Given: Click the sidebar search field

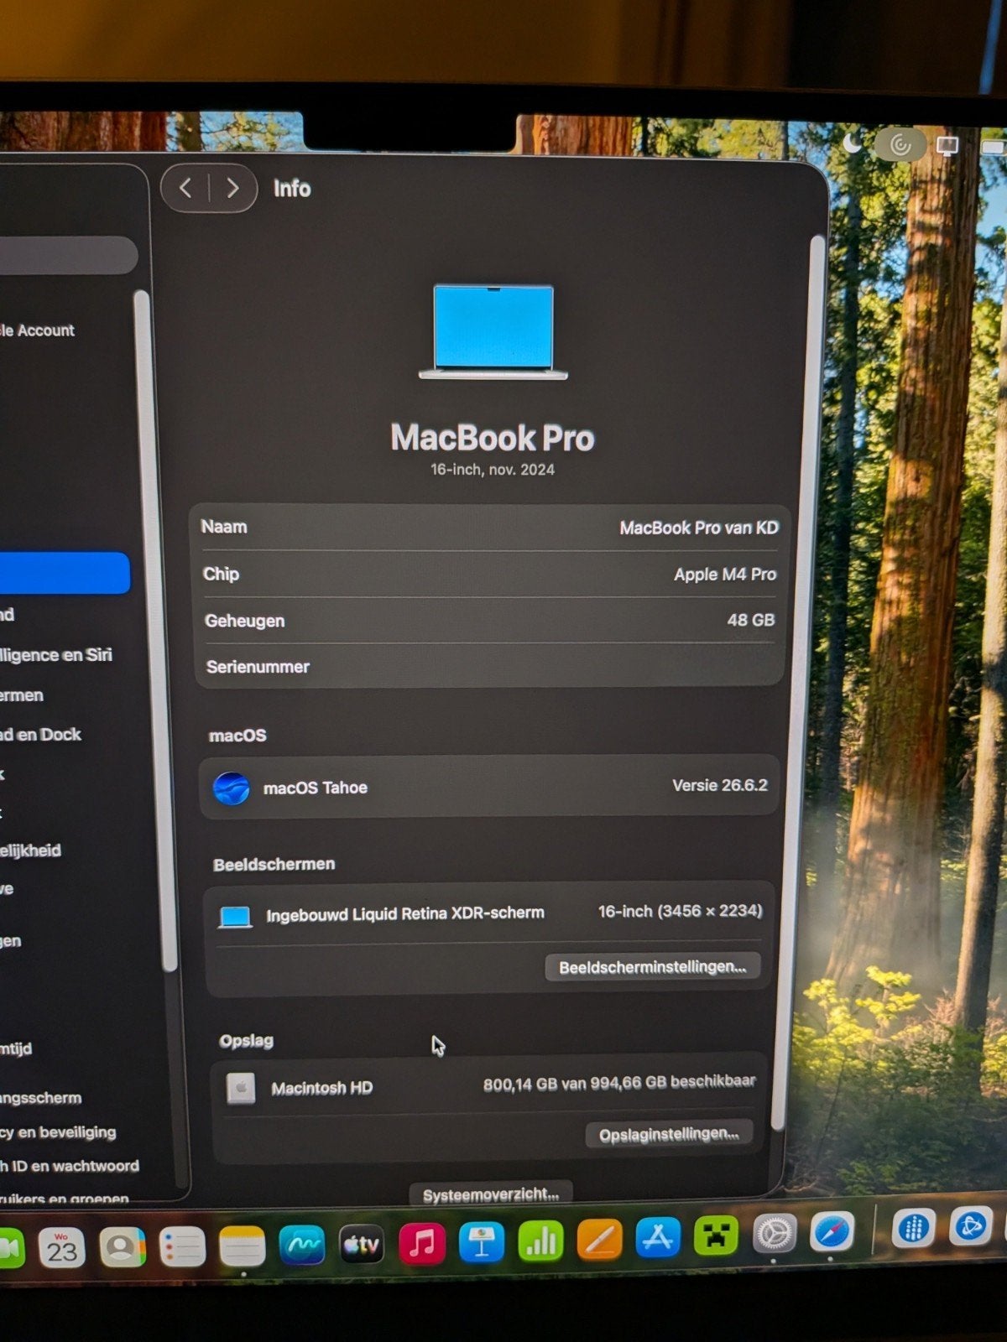Looking at the screenshot, I should pos(67,255).
